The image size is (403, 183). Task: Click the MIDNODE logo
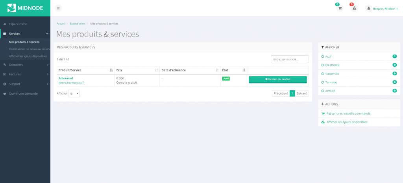(x=25, y=8)
